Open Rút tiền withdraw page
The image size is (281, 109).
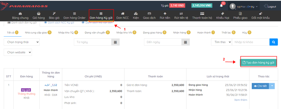point(165,16)
